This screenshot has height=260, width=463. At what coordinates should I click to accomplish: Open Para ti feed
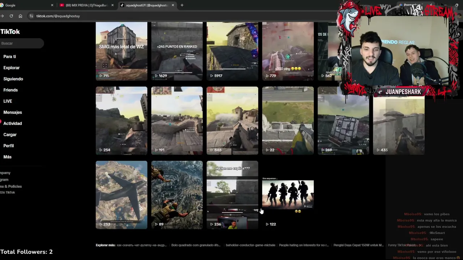point(10,57)
